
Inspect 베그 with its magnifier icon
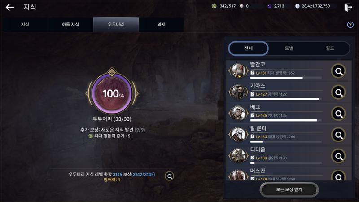tap(338, 114)
